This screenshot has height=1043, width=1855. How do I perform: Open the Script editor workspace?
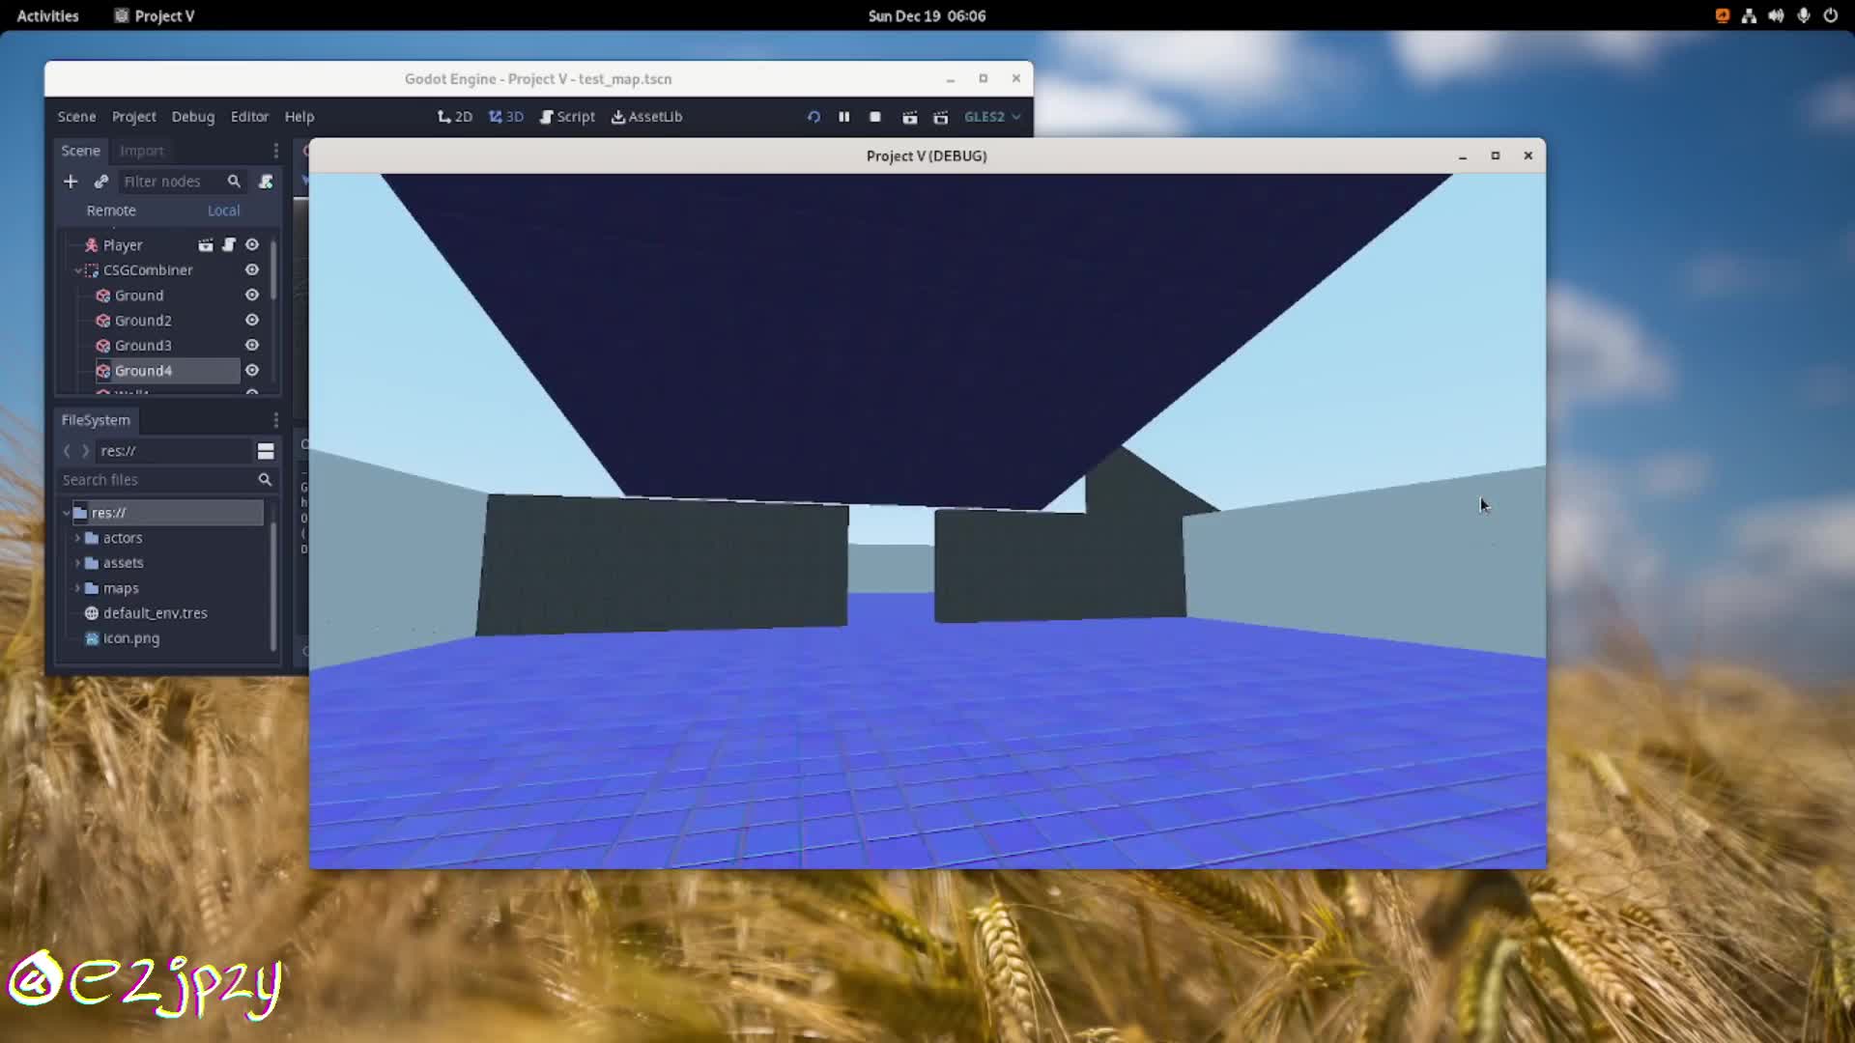coord(568,116)
